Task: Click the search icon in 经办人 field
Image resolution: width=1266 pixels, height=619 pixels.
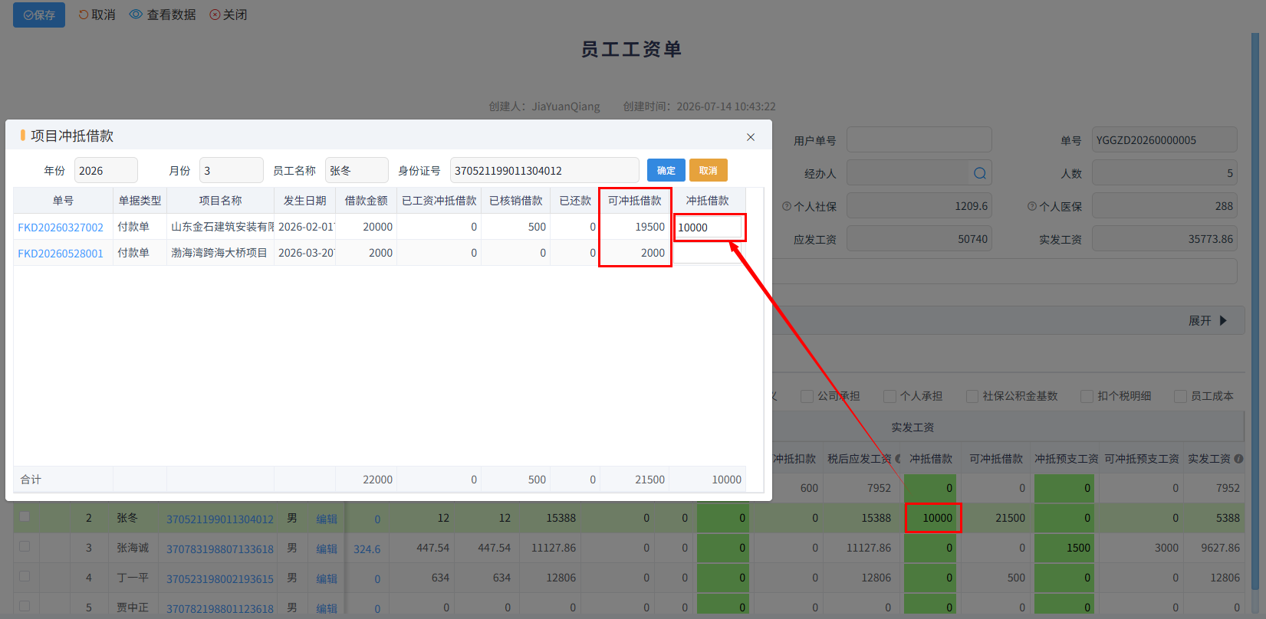Action: [x=980, y=173]
